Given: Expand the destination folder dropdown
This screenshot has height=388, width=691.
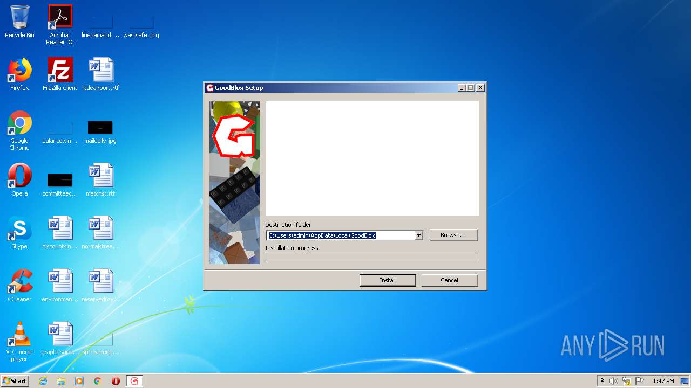Looking at the screenshot, I should coord(418,235).
